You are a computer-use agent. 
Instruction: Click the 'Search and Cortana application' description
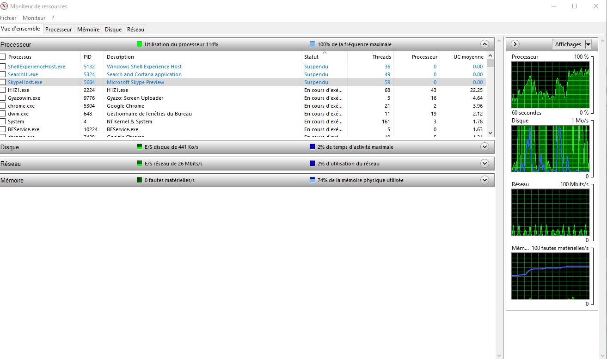coord(144,74)
